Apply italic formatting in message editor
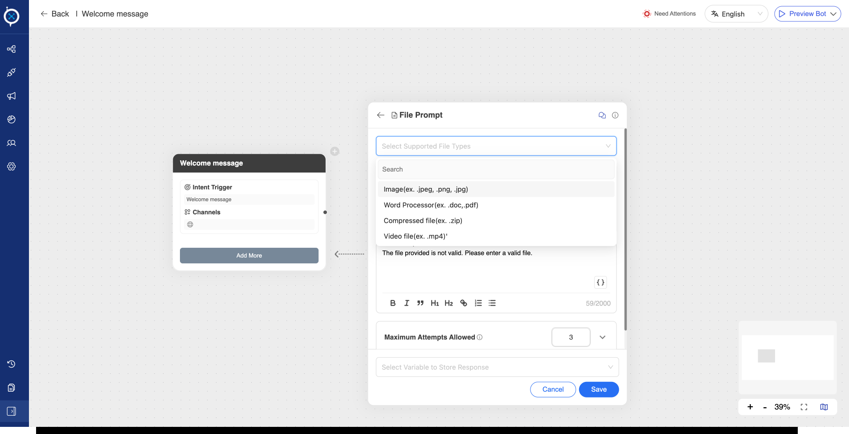Viewport: 849px width, 434px height. [407, 303]
